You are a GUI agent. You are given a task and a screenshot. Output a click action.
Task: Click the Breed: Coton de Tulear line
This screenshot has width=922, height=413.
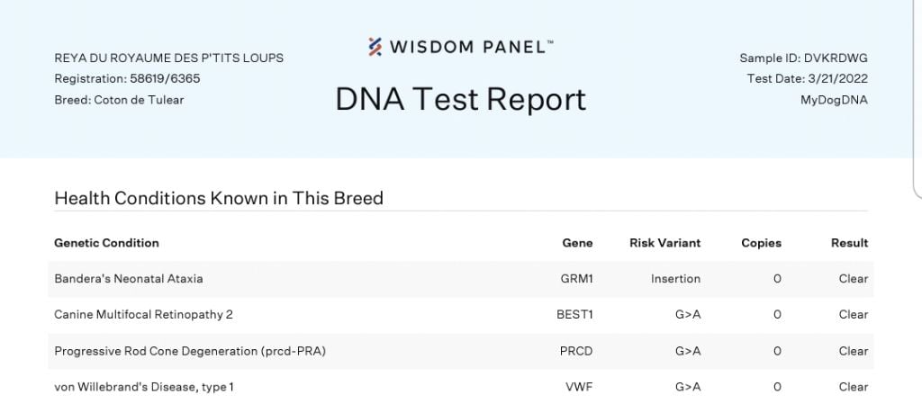119,100
